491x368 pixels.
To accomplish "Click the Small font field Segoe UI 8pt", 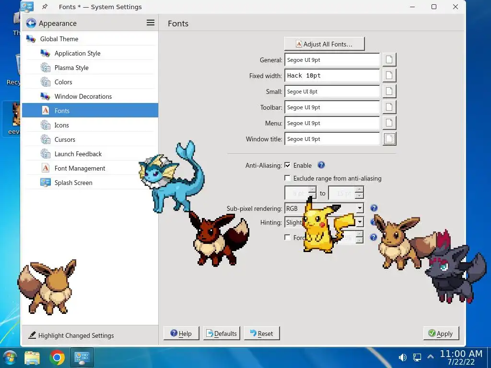I will 332,91.
